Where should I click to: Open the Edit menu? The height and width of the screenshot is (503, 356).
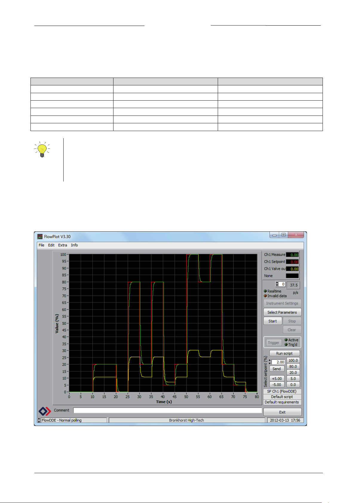point(51,245)
